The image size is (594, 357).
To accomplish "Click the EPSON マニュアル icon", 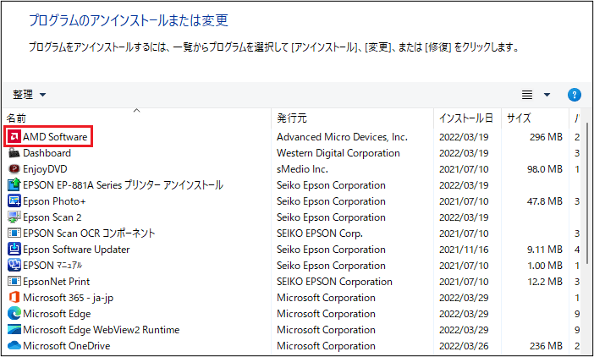I will pos(14,266).
